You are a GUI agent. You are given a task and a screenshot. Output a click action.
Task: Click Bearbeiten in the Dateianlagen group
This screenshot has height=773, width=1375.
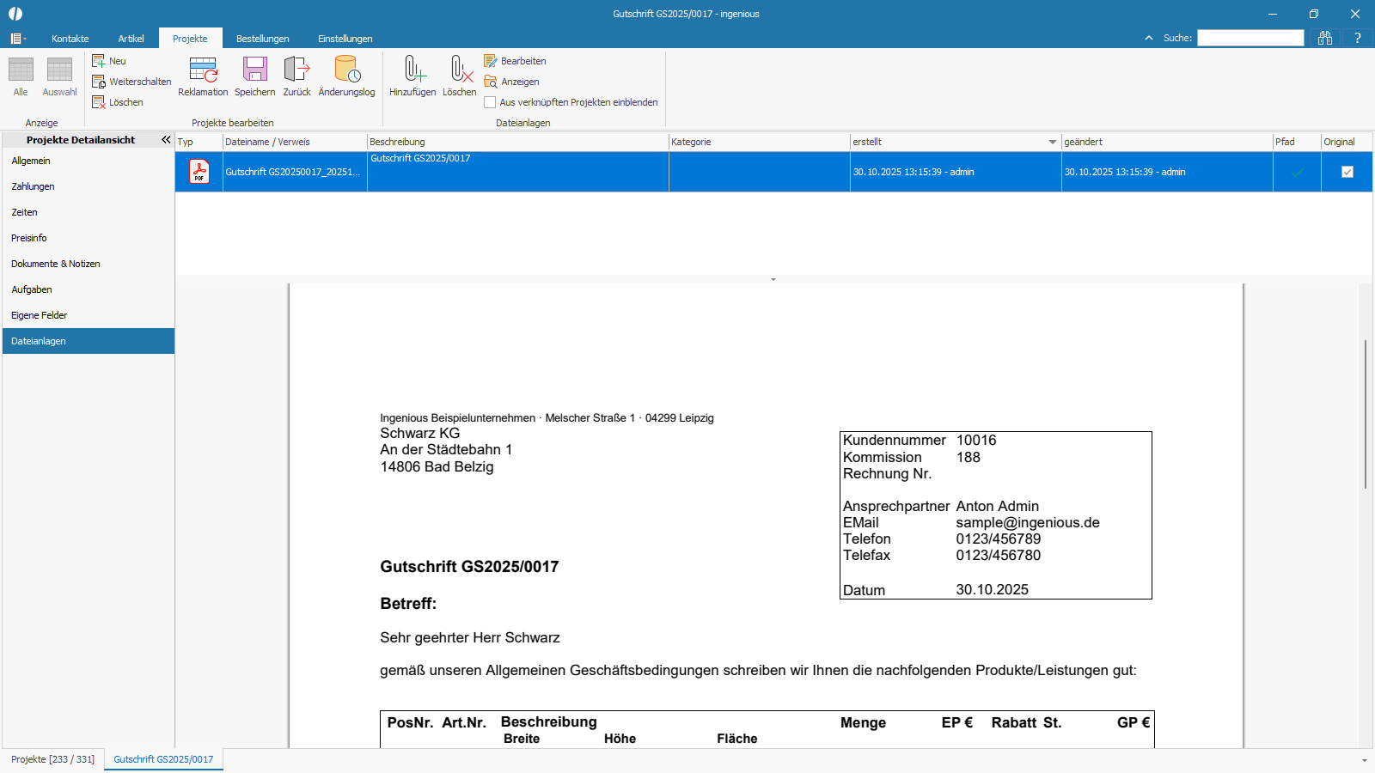pos(522,61)
